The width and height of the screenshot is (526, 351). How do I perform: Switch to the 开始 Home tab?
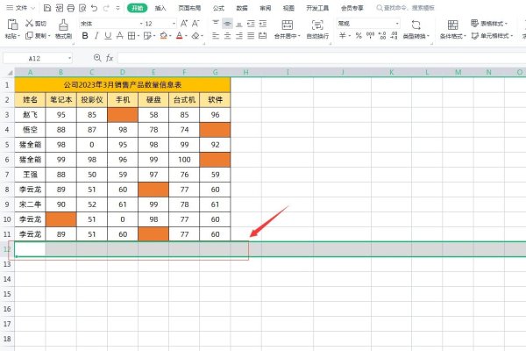click(138, 8)
